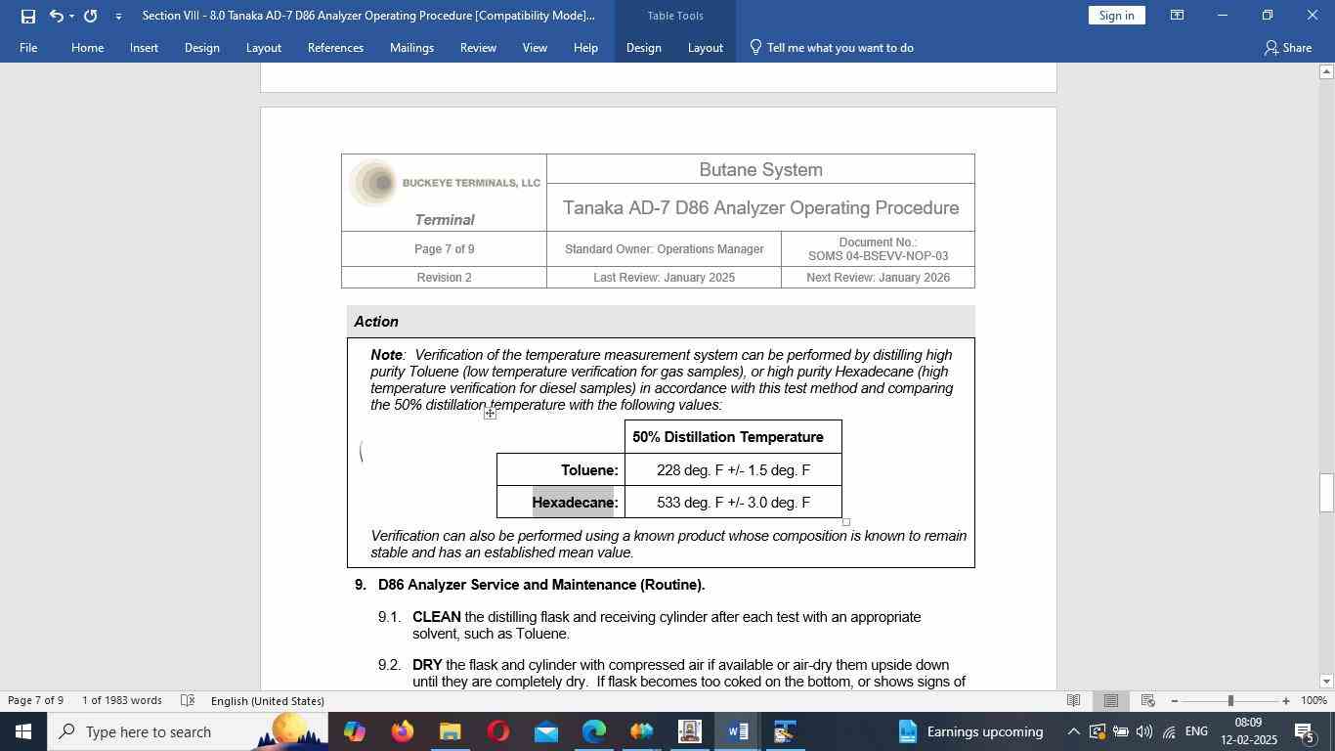Click the zoom out minus button
Viewport: 1335px width, 751px height.
[x=1175, y=701]
